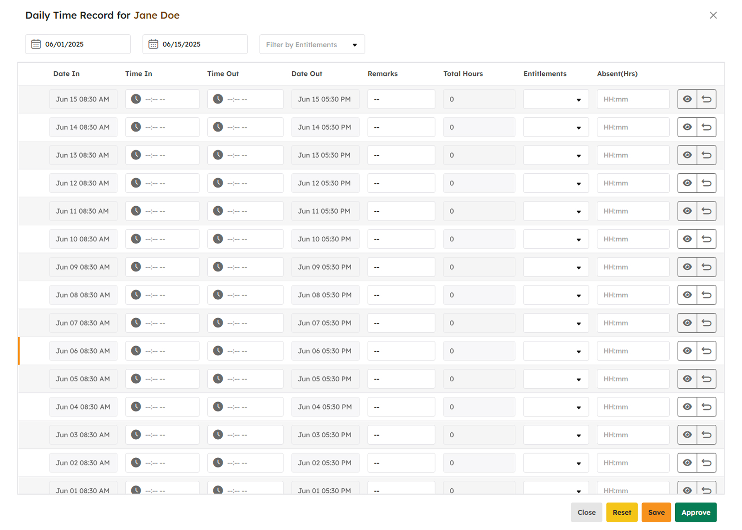Revert the Jun 04 row with undo arrow
This screenshot has width=742, height=530.
point(706,407)
